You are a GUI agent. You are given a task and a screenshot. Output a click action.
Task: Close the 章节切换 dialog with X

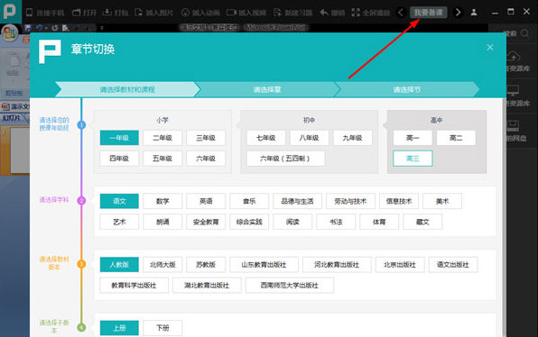pyautogui.click(x=490, y=48)
